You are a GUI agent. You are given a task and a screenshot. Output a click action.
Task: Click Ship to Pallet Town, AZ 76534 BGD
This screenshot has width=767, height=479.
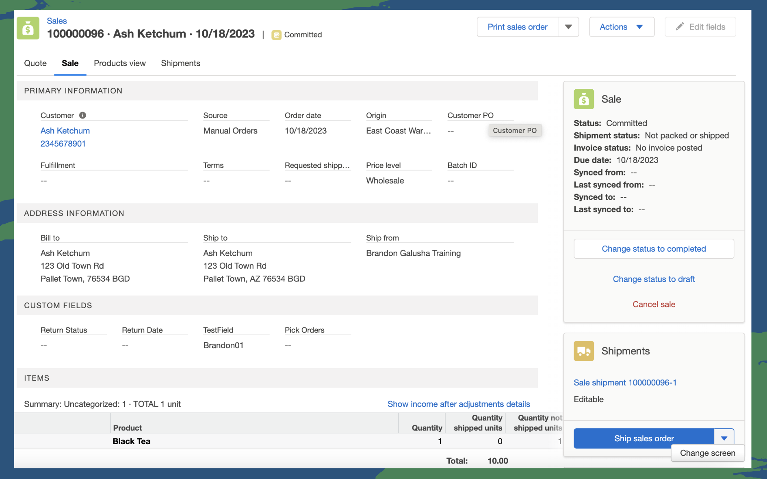254,279
